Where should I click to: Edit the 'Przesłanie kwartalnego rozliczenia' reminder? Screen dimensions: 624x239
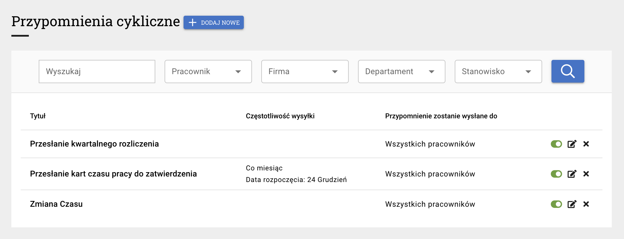pyautogui.click(x=572, y=144)
